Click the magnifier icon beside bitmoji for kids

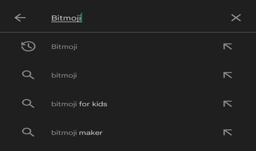point(28,104)
